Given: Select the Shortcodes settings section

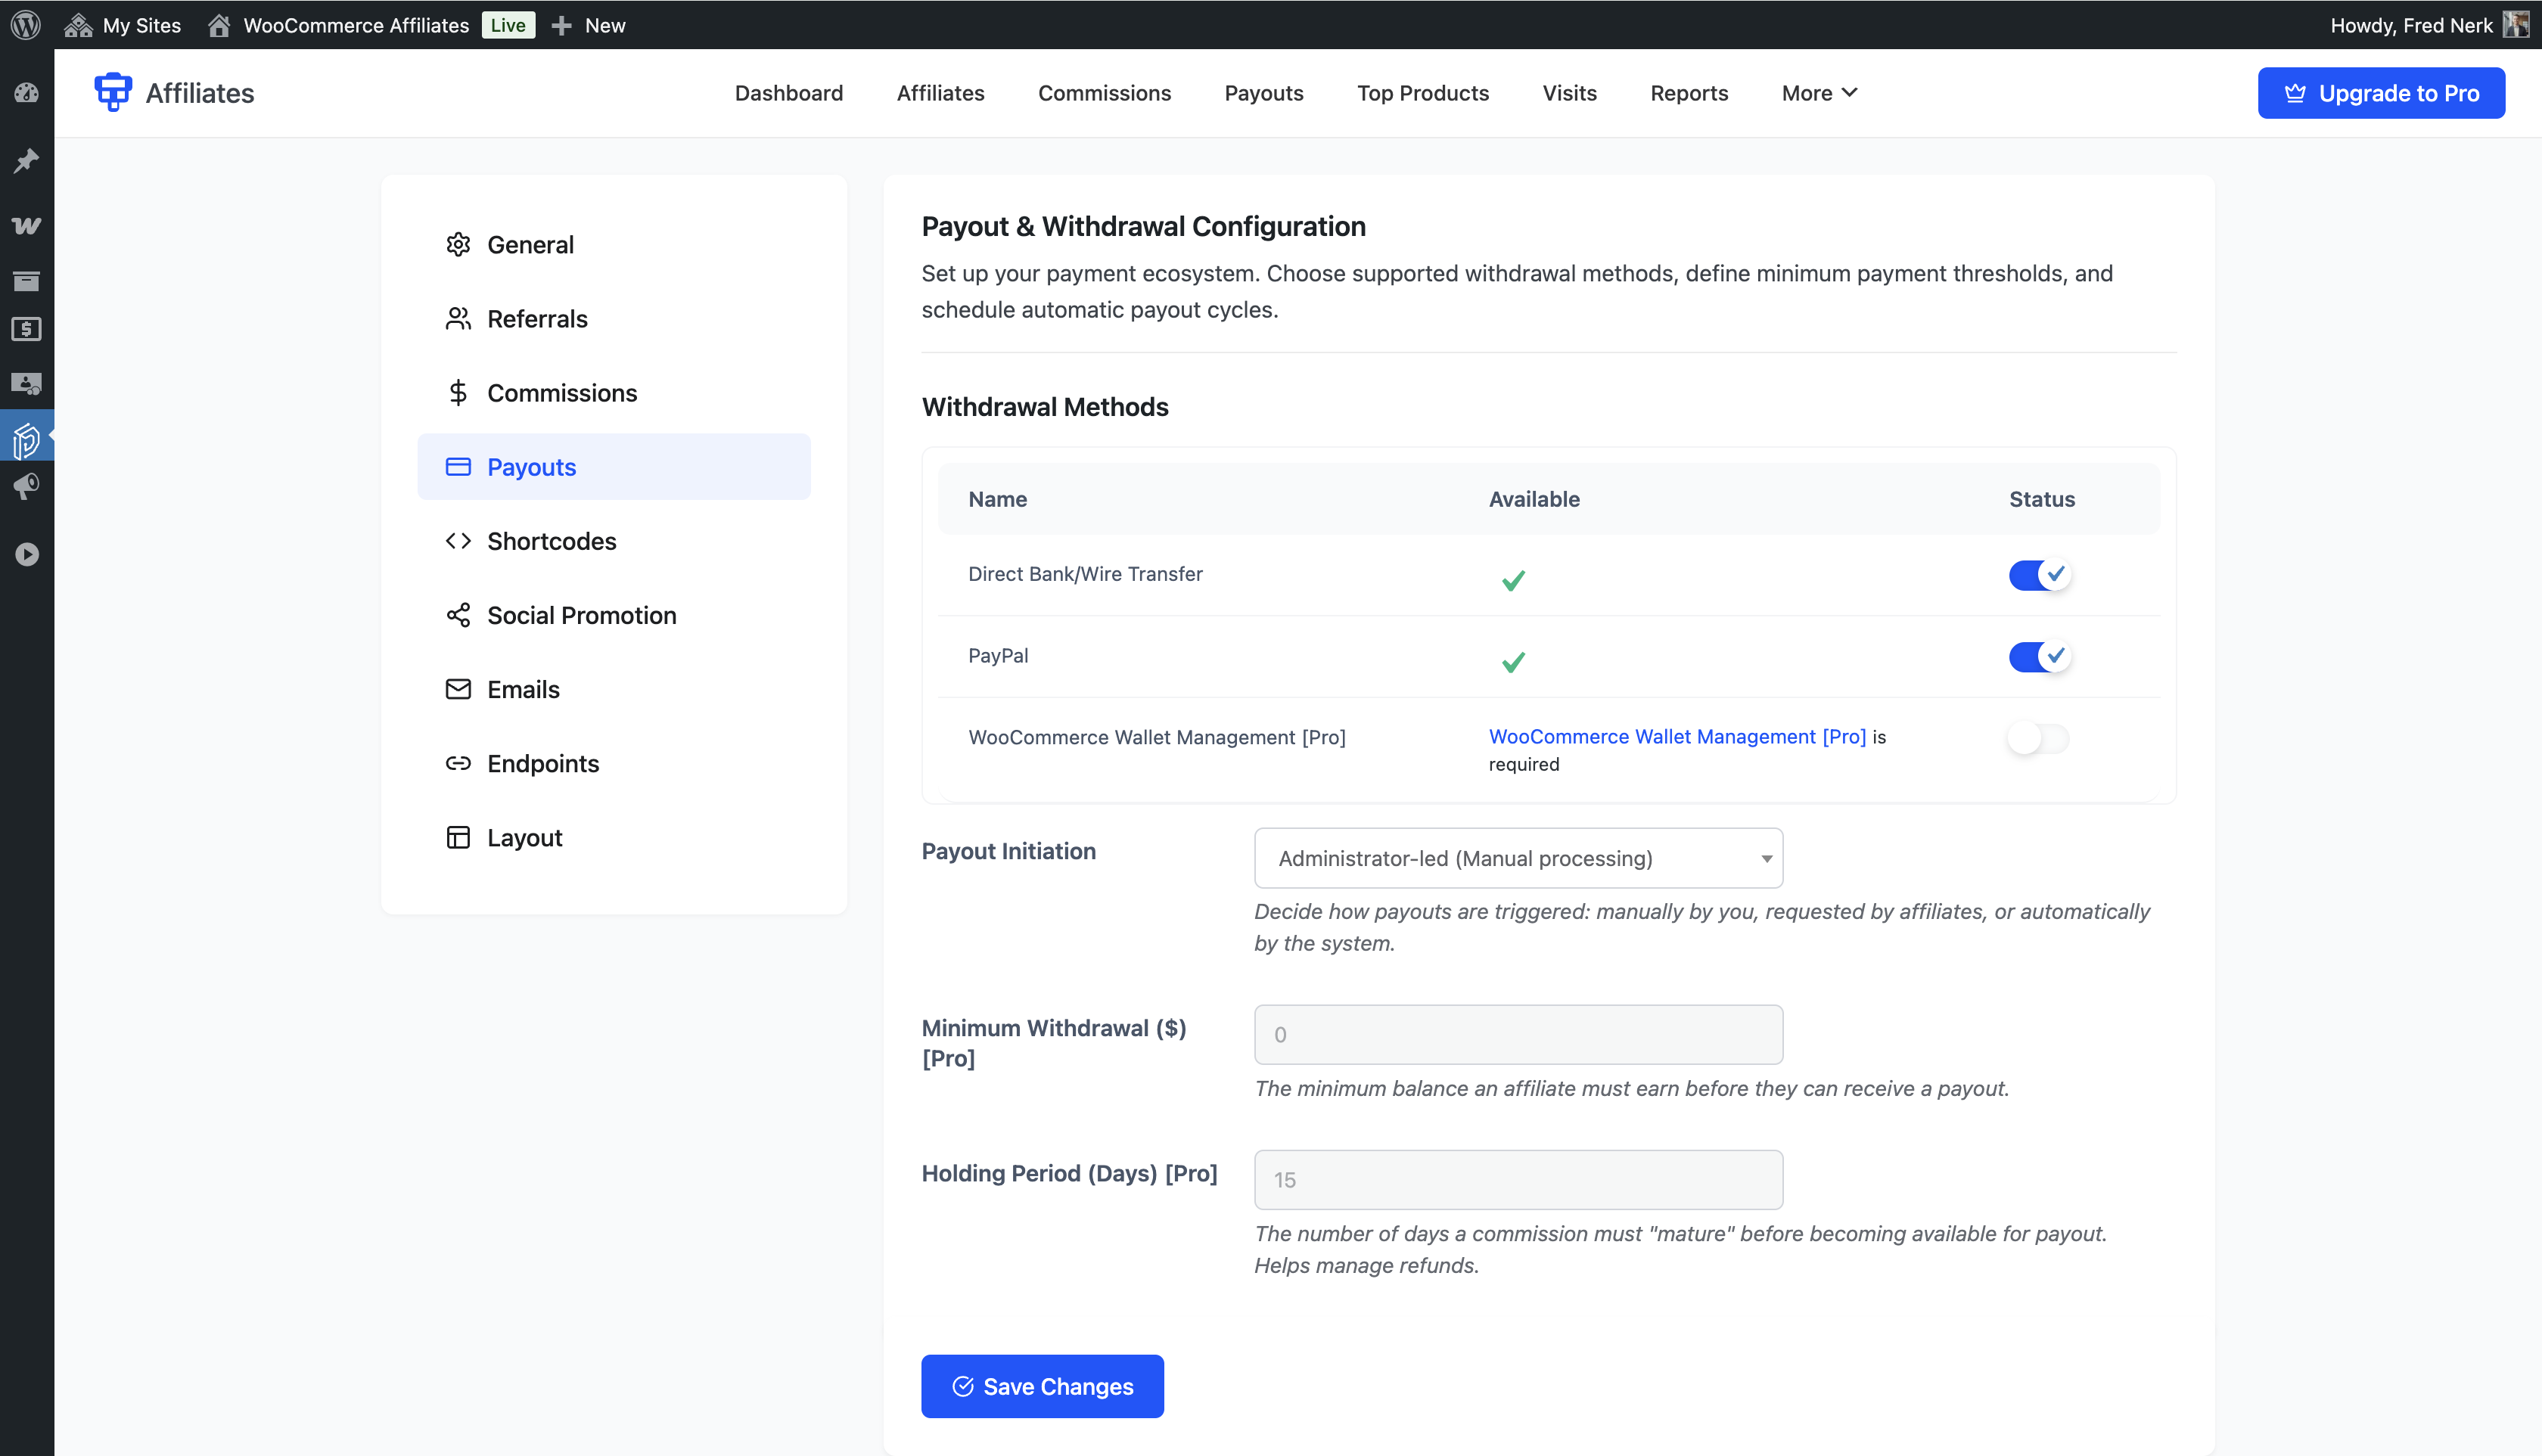Looking at the screenshot, I should click(551, 540).
